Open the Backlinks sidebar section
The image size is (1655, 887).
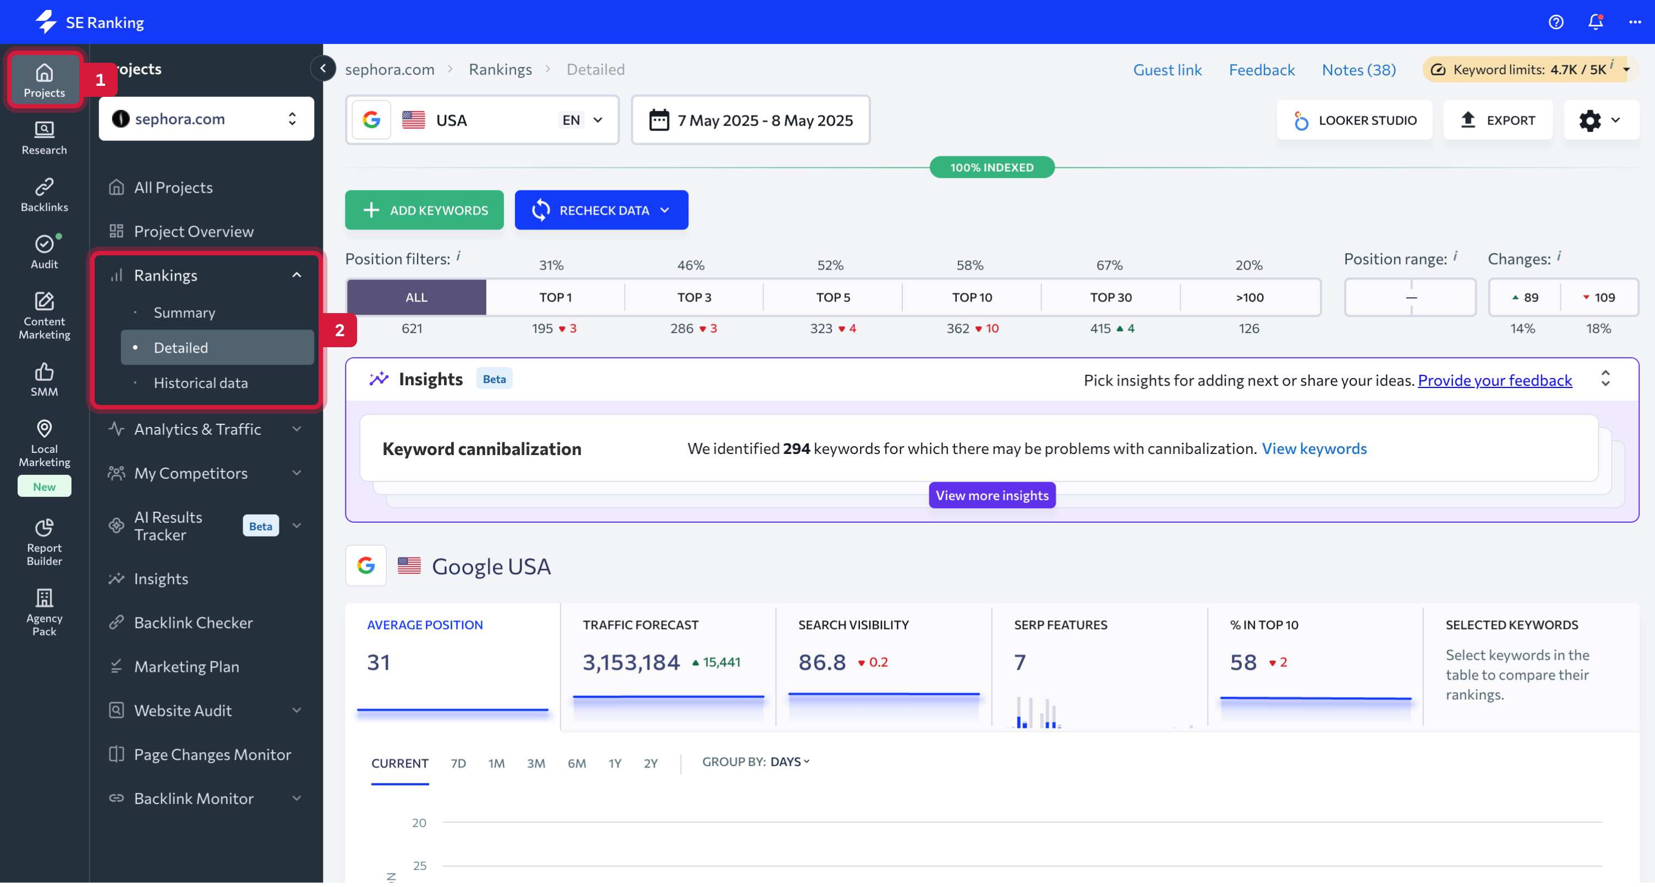pos(43,195)
